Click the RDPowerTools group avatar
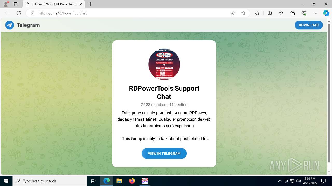This screenshot has height=186, width=332. [x=164, y=64]
